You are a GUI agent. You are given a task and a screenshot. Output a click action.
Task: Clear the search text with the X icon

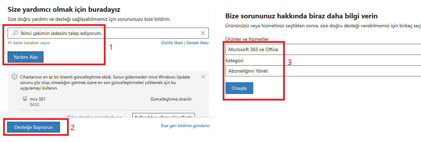(x=203, y=33)
